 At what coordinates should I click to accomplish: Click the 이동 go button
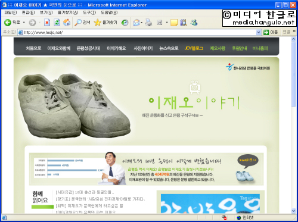[x=271, y=32]
